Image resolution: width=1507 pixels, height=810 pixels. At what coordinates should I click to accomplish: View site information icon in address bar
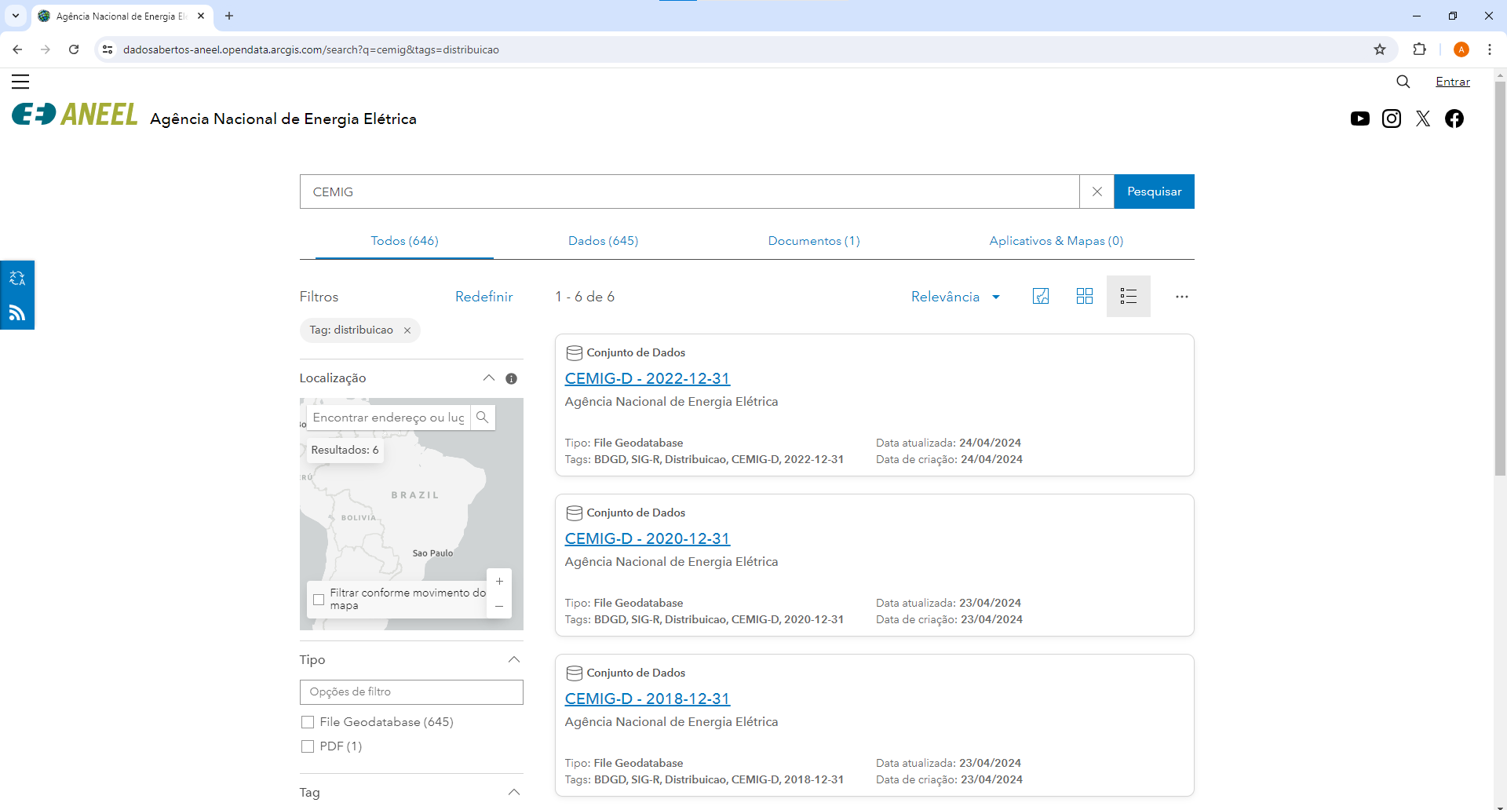pos(108,49)
